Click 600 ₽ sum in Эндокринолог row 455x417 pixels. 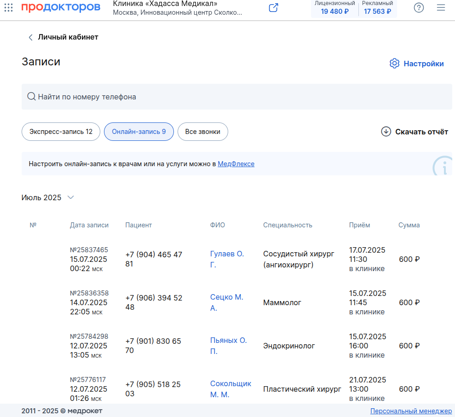[x=409, y=346]
